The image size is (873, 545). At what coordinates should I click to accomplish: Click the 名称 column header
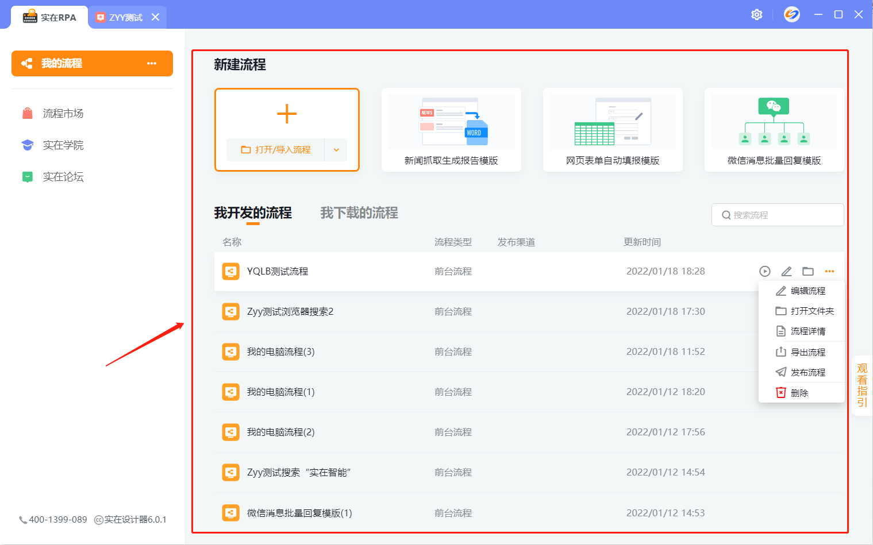click(x=232, y=242)
